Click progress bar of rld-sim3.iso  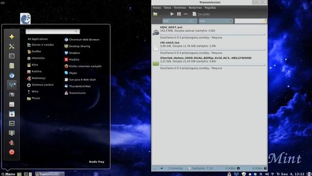(213, 49)
